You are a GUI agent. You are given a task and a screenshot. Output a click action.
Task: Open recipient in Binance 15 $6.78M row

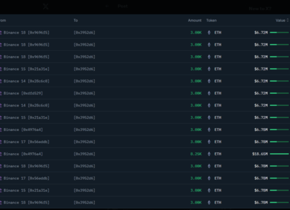84,190
